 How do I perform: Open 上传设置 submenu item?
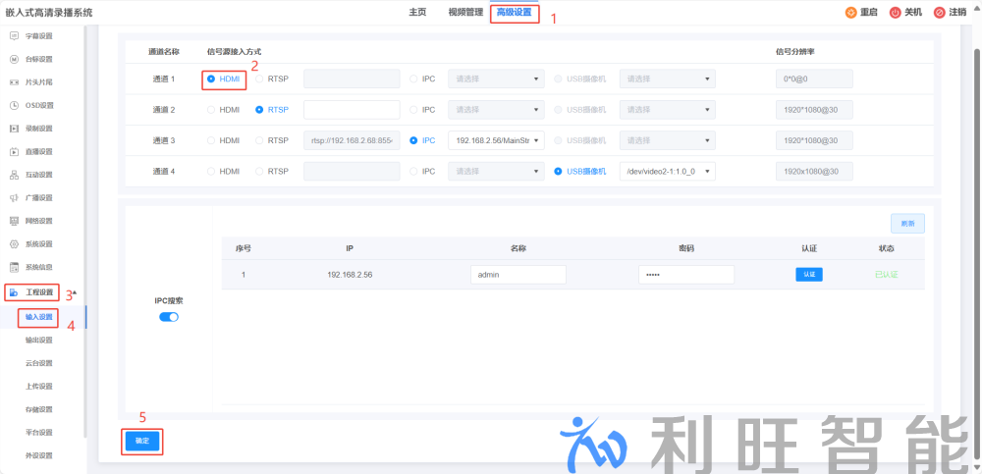click(39, 387)
